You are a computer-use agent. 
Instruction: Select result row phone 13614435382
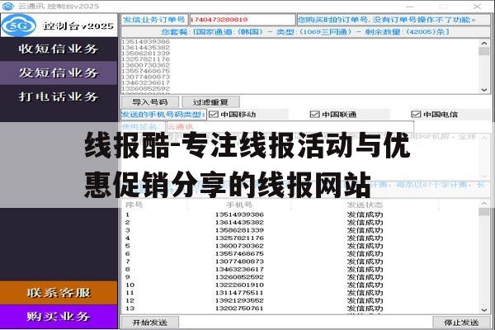point(239,223)
